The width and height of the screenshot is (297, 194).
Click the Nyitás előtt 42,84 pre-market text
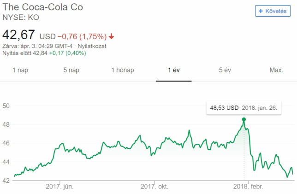[x=25, y=53]
